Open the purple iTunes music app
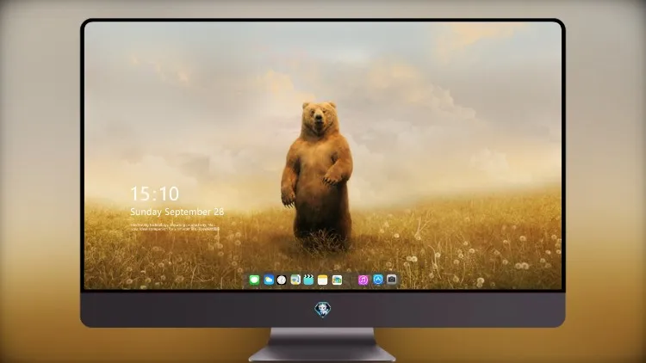The image size is (646, 363). click(363, 280)
